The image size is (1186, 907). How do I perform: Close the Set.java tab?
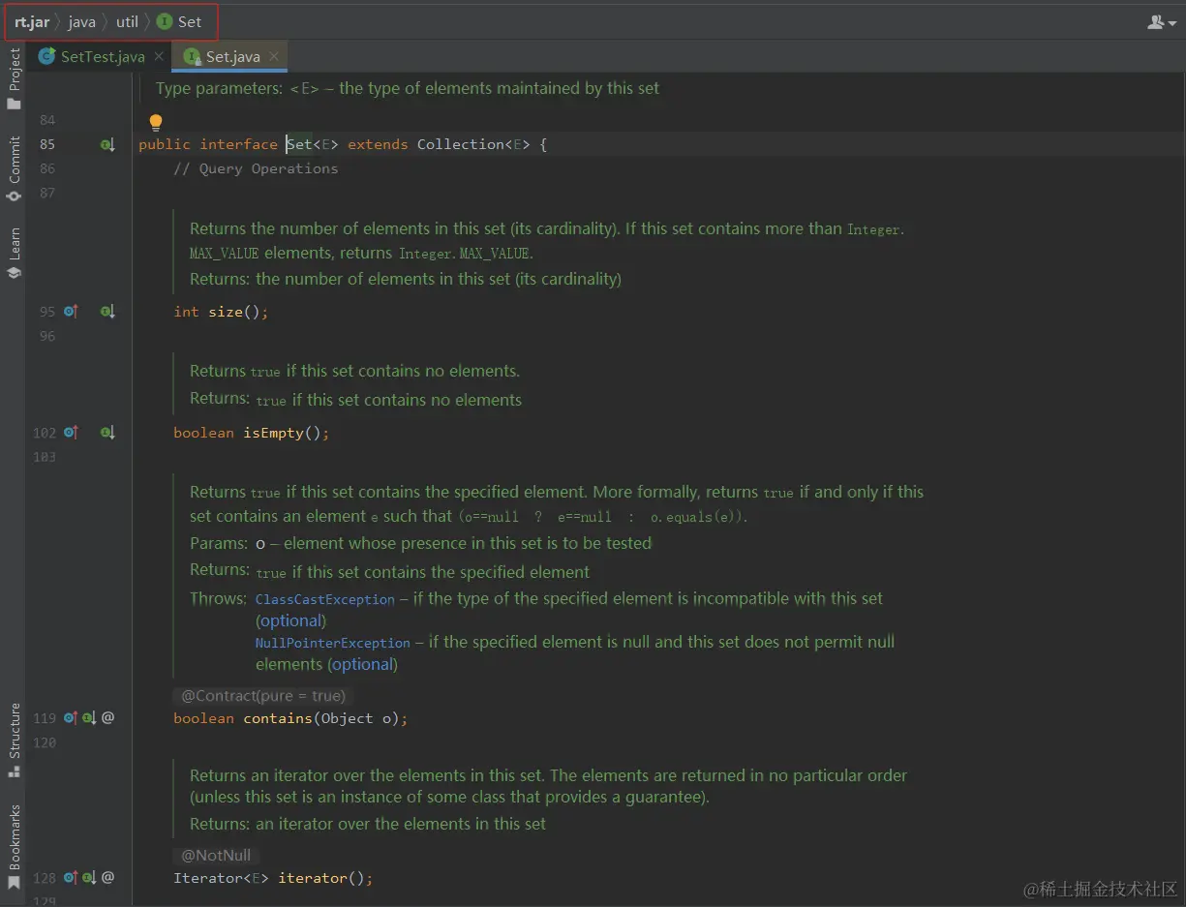pyautogui.click(x=274, y=56)
